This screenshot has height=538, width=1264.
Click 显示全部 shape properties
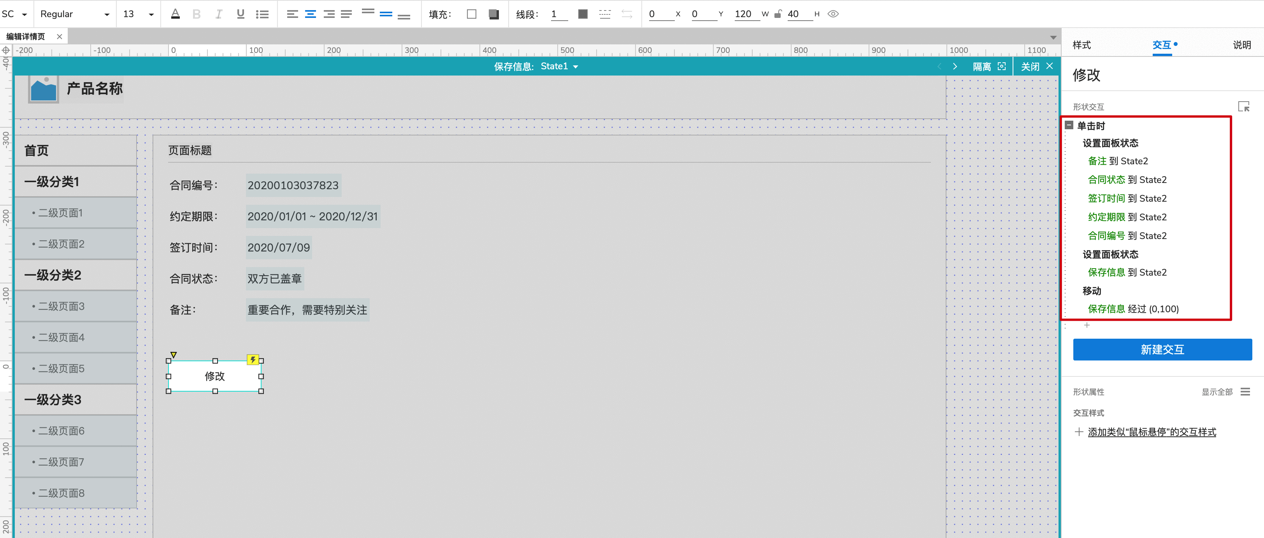[x=1217, y=392]
